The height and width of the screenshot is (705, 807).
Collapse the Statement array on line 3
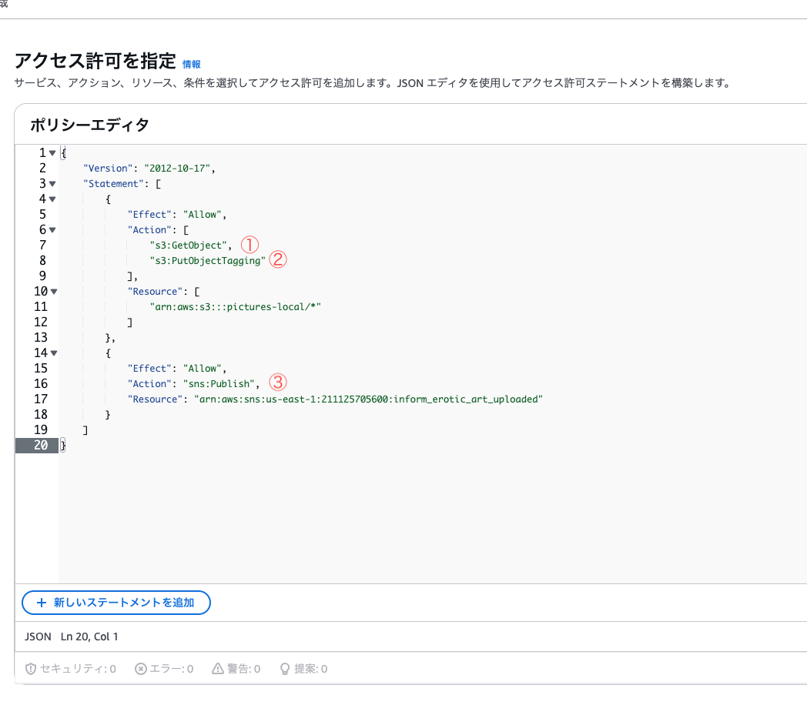(x=52, y=184)
